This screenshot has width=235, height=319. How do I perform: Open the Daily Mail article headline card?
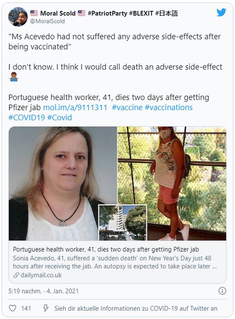pyautogui.click(x=117, y=262)
